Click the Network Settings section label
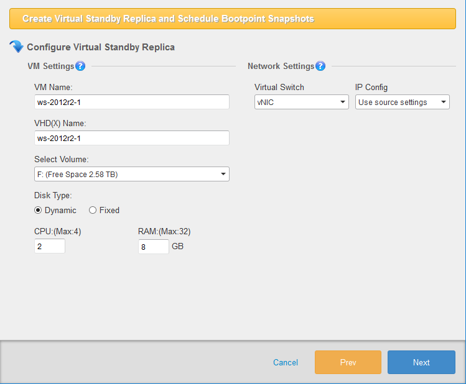This screenshot has height=384, width=466. pos(281,66)
